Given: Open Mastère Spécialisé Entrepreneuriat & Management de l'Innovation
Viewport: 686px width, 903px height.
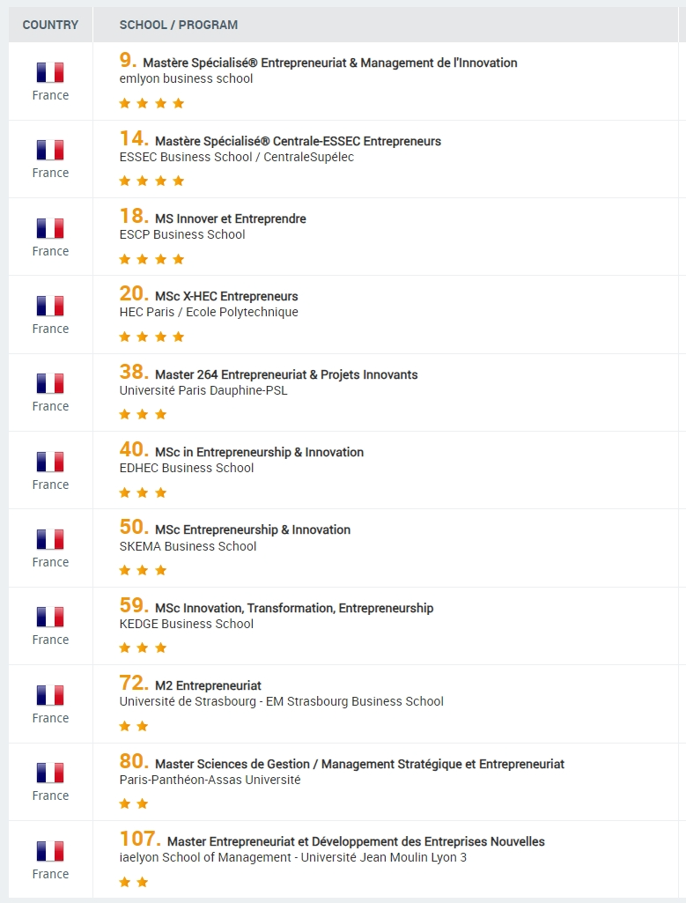Looking at the screenshot, I should point(329,63).
